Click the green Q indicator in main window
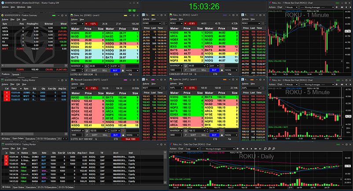Image resolution: width=353 pixels, height=191 pixels. click(134, 11)
